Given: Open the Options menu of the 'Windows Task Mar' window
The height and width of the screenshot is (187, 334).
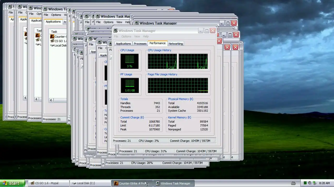Looking at the screenshot, I should (x=109, y=22).
